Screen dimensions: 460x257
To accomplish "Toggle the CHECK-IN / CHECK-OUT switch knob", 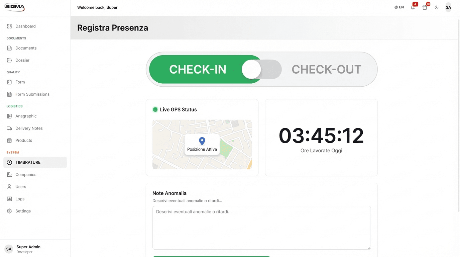I will click(x=251, y=69).
